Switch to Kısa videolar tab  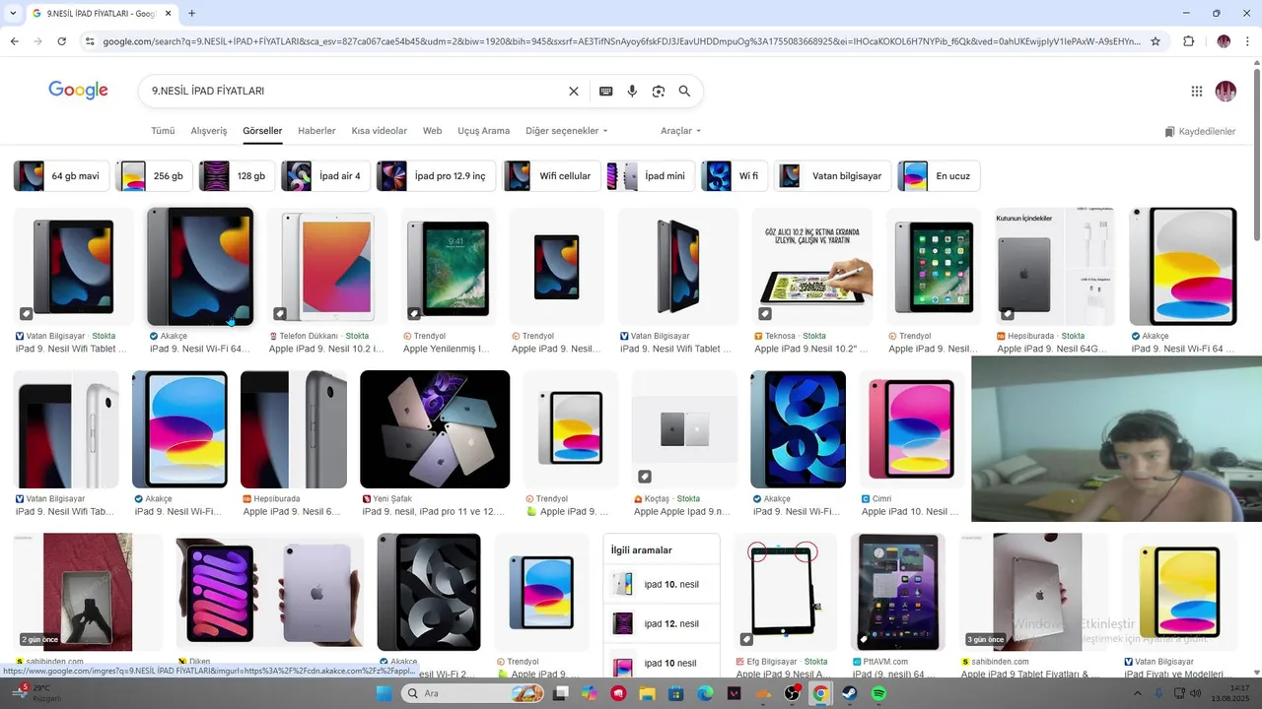coord(379,131)
